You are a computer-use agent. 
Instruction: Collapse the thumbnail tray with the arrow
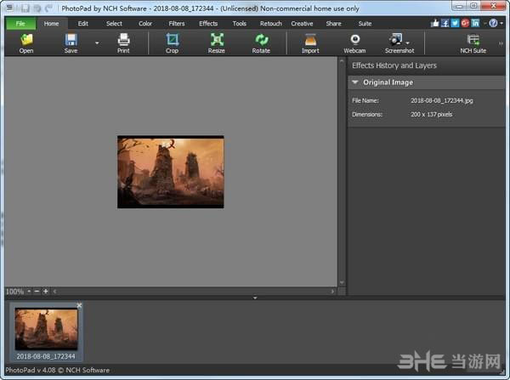pos(254,298)
